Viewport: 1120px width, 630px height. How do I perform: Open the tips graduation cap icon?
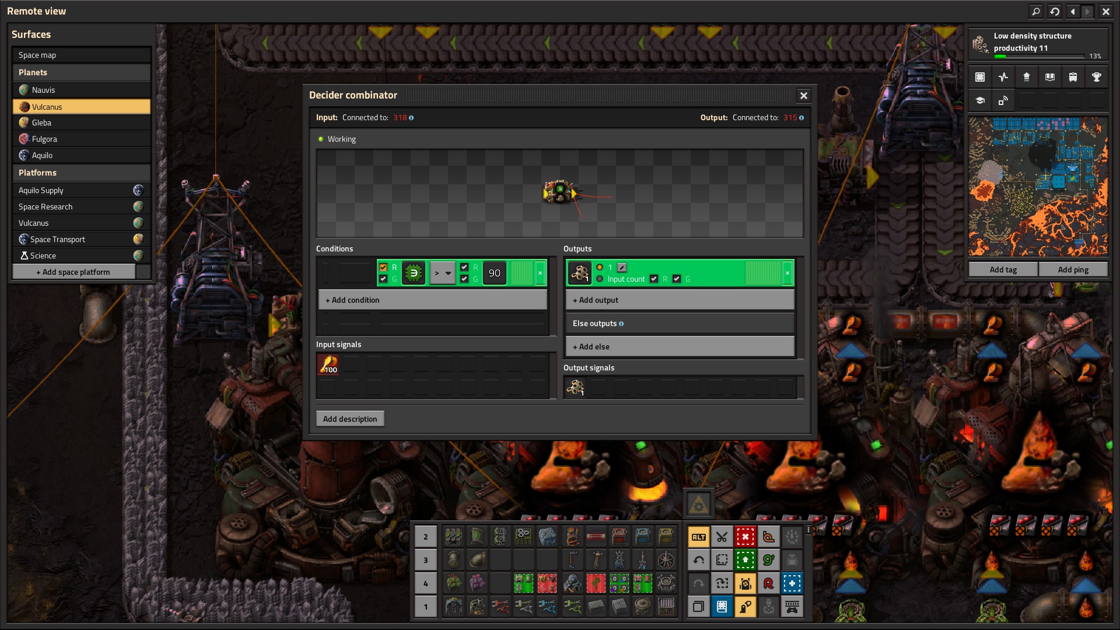pos(980,100)
